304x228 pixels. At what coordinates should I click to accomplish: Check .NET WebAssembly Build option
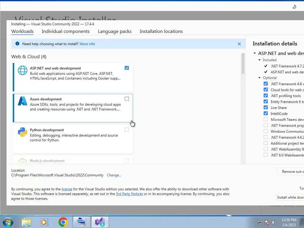point(266,149)
